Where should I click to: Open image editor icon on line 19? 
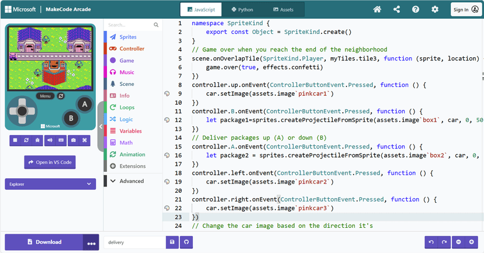click(x=167, y=182)
